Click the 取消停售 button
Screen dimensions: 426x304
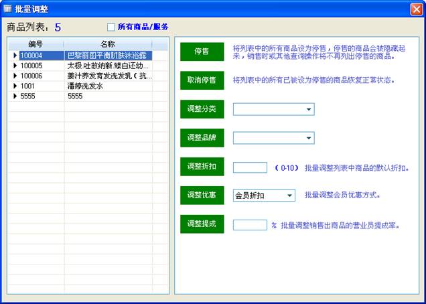(x=202, y=80)
